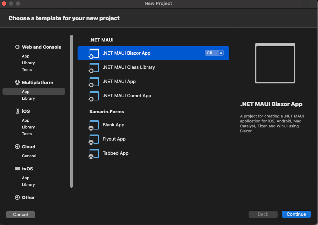Click the Multiplatform heading
The height and width of the screenshot is (225, 318).
38,82
